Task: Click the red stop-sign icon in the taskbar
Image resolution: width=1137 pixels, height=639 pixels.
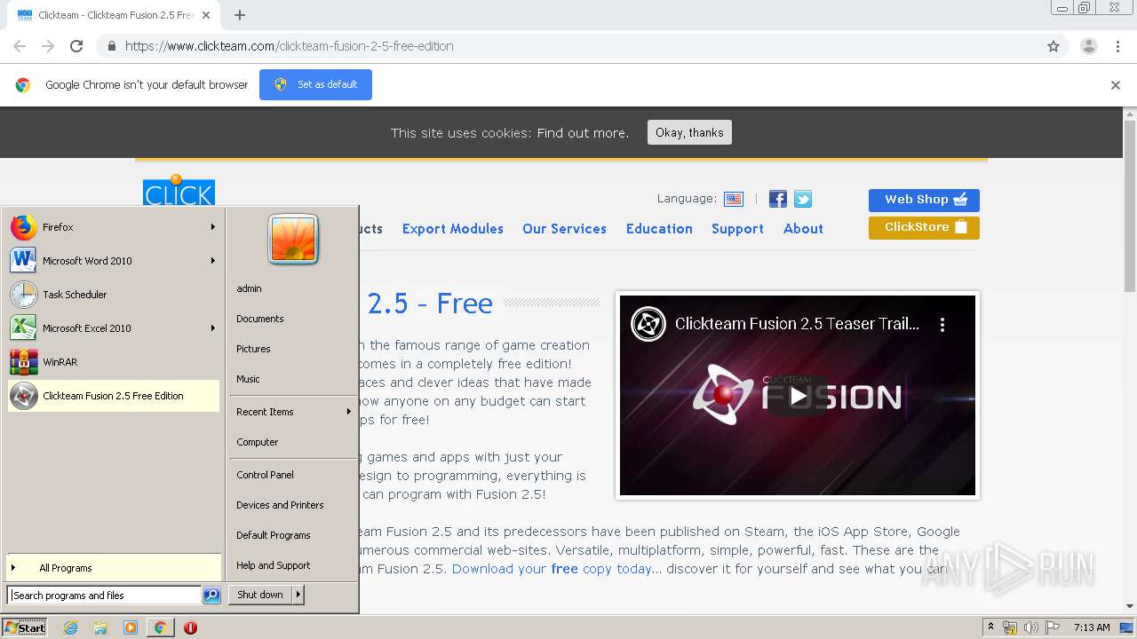Action: click(x=190, y=627)
